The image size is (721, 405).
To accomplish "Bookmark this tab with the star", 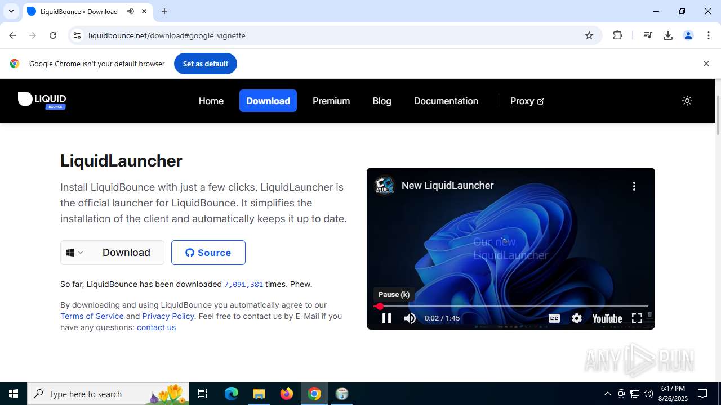I will tap(589, 35).
